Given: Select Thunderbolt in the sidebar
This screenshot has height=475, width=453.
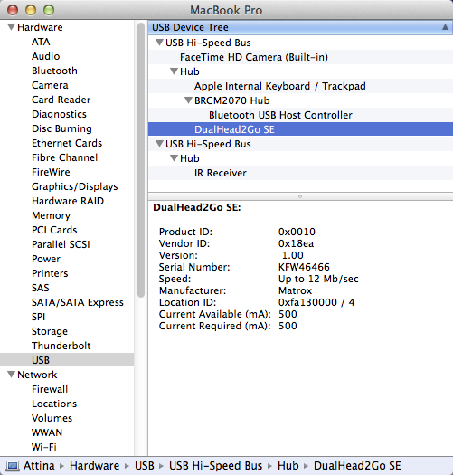Looking at the screenshot, I should [x=61, y=346].
